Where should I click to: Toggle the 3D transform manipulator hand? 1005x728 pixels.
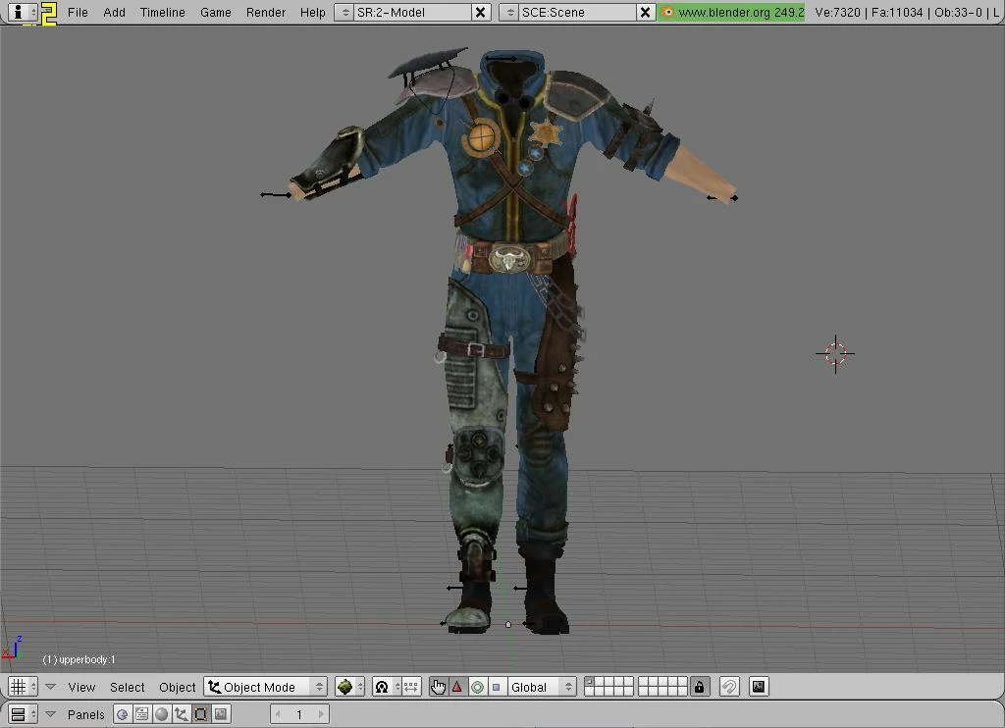point(439,687)
